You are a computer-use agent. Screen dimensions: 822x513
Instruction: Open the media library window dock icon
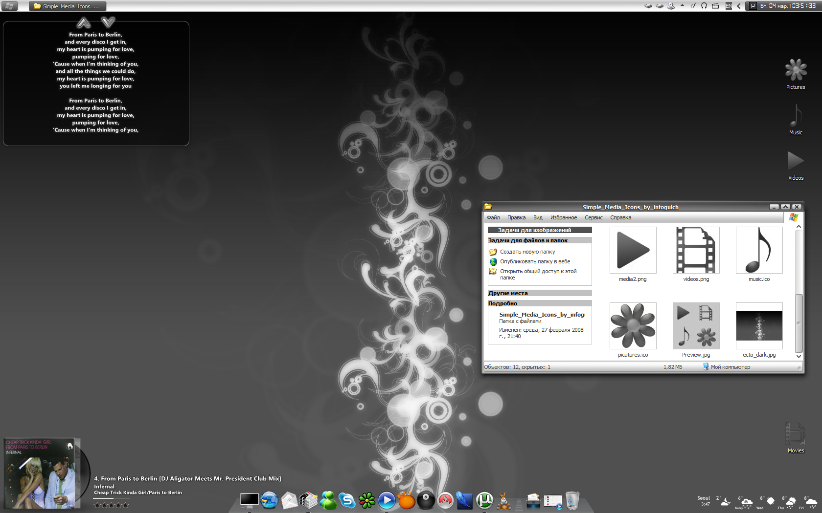coord(553,501)
